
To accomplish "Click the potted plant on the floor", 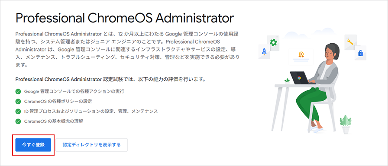I will (346, 124).
